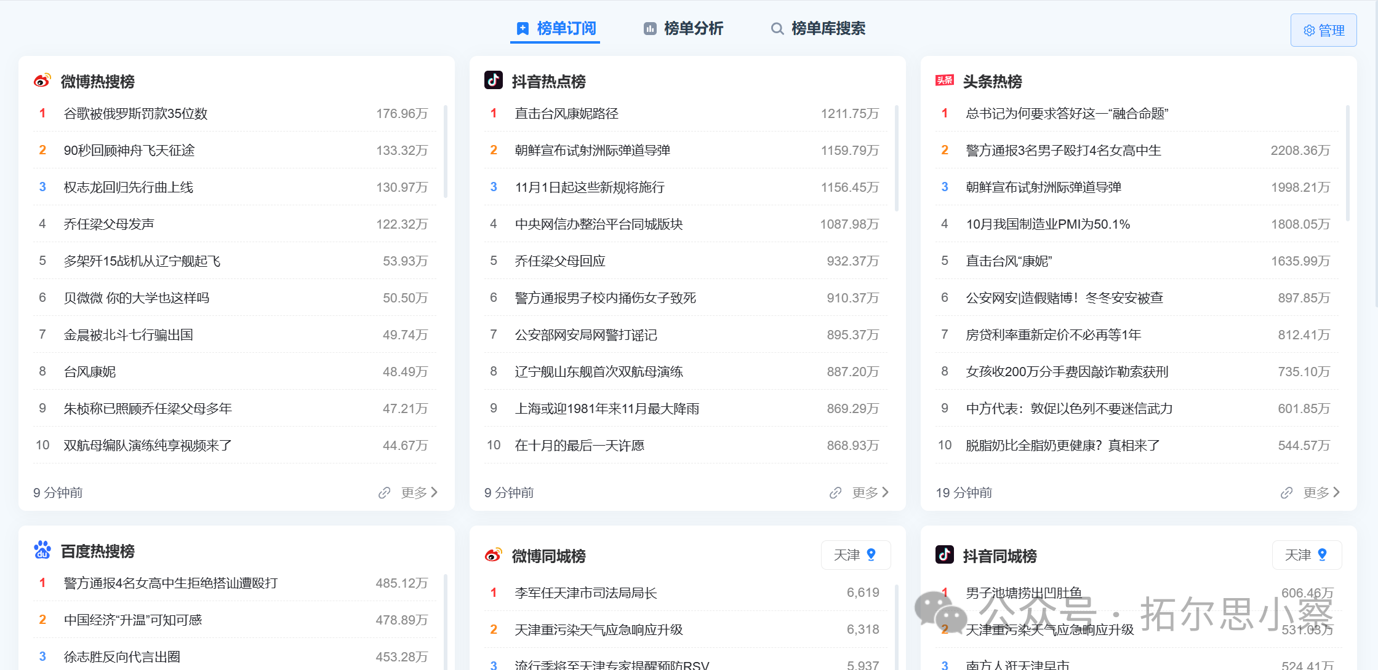Open the 天津 city selector in Douyin same-city
This screenshot has width=1378, height=670.
(x=1307, y=555)
